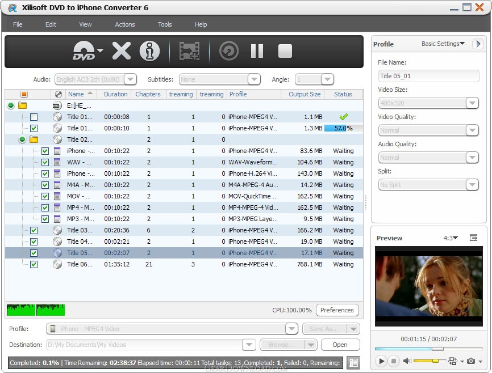The image size is (492, 373).
Task: Click the add profile filmstrip icon
Action: click(x=189, y=51)
